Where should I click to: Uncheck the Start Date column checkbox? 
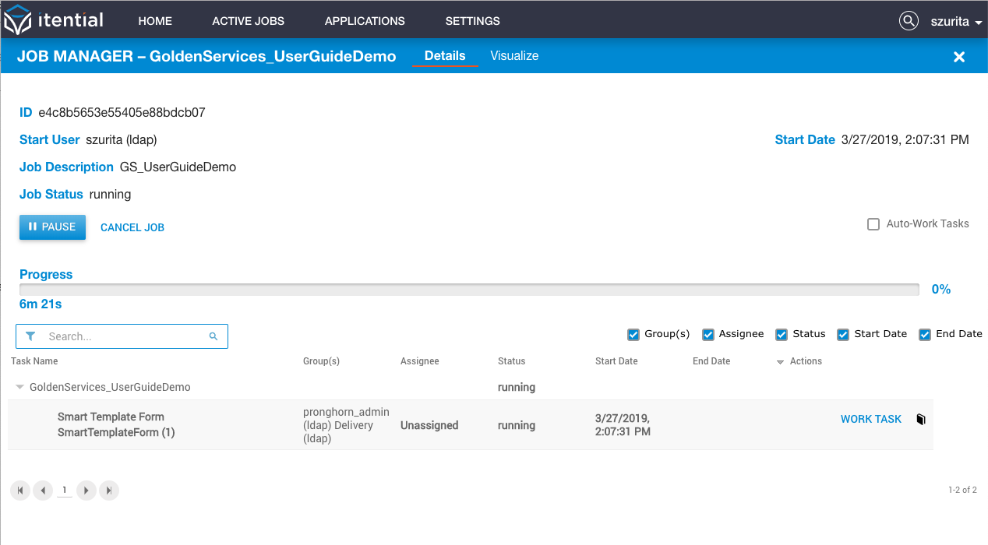(x=843, y=335)
